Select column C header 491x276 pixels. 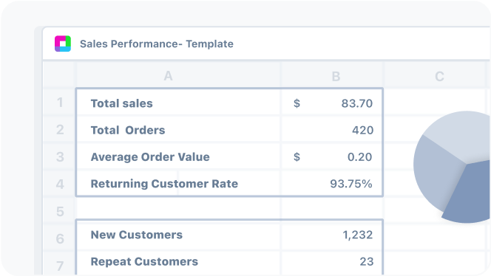click(x=436, y=75)
